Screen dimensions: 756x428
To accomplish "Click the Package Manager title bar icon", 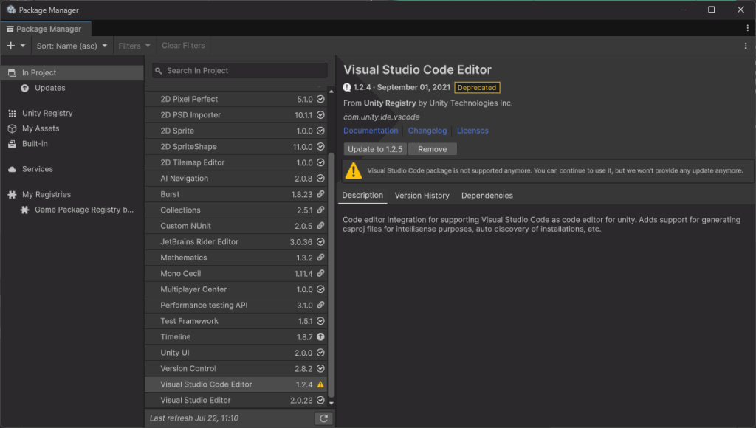I will pos(10,10).
